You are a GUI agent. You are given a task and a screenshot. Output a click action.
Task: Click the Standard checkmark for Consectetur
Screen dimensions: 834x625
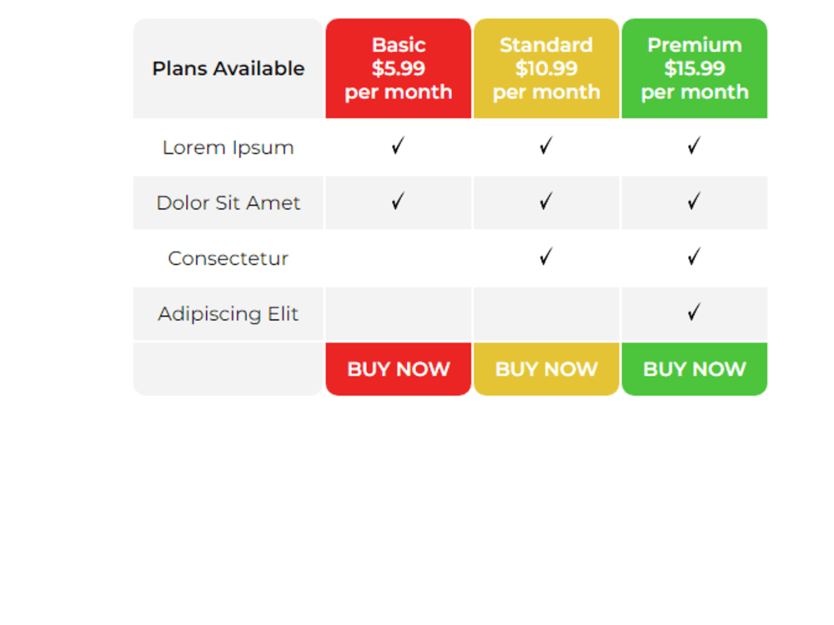point(546,258)
